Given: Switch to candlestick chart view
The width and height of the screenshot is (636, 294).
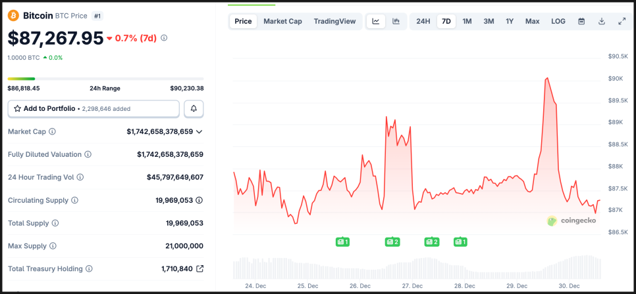Looking at the screenshot, I should (x=396, y=21).
